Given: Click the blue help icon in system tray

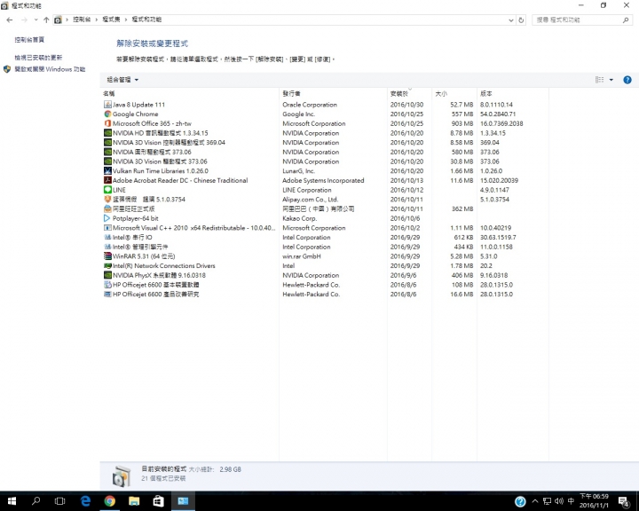Looking at the screenshot, I should (x=520, y=501).
